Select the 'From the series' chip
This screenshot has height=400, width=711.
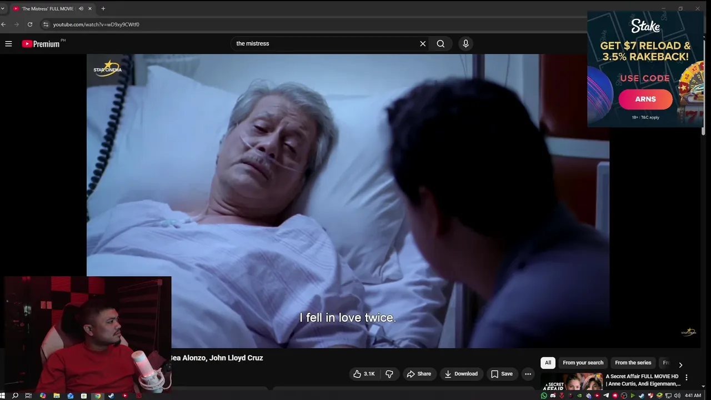[x=633, y=363]
